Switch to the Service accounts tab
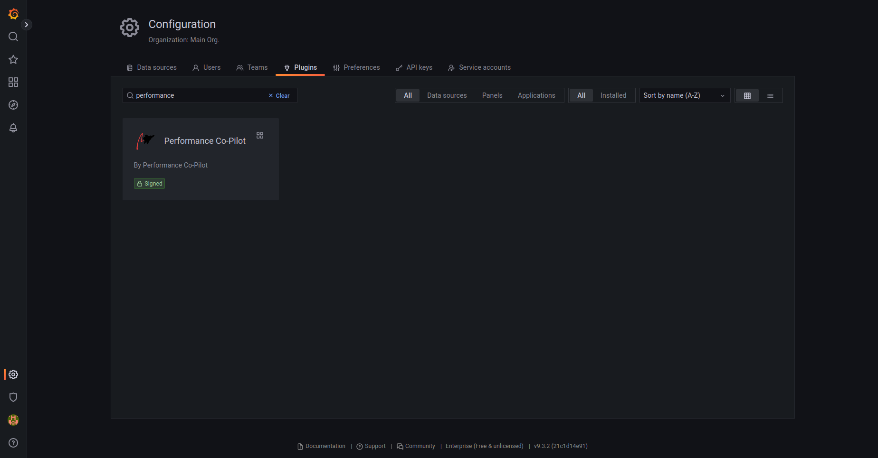Viewport: 878px width, 458px height. coord(479,67)
